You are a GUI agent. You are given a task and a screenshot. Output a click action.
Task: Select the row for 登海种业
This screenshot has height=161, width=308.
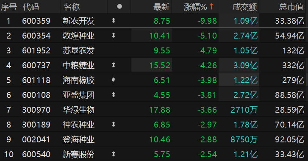(154, 139)
